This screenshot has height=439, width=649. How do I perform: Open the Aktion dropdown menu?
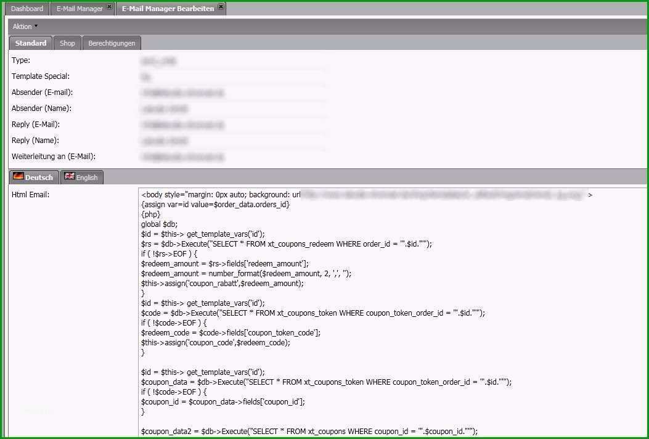point(25,27)
